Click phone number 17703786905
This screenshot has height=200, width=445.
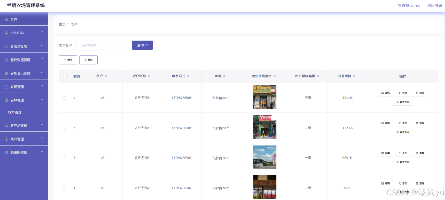182,98
